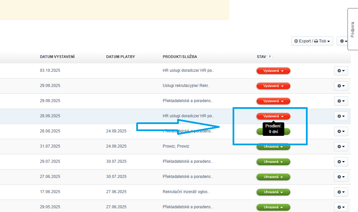This screenshot has height=212, width=358.
Task: Click the question mark help icon beside STAV
Action: 270,57
